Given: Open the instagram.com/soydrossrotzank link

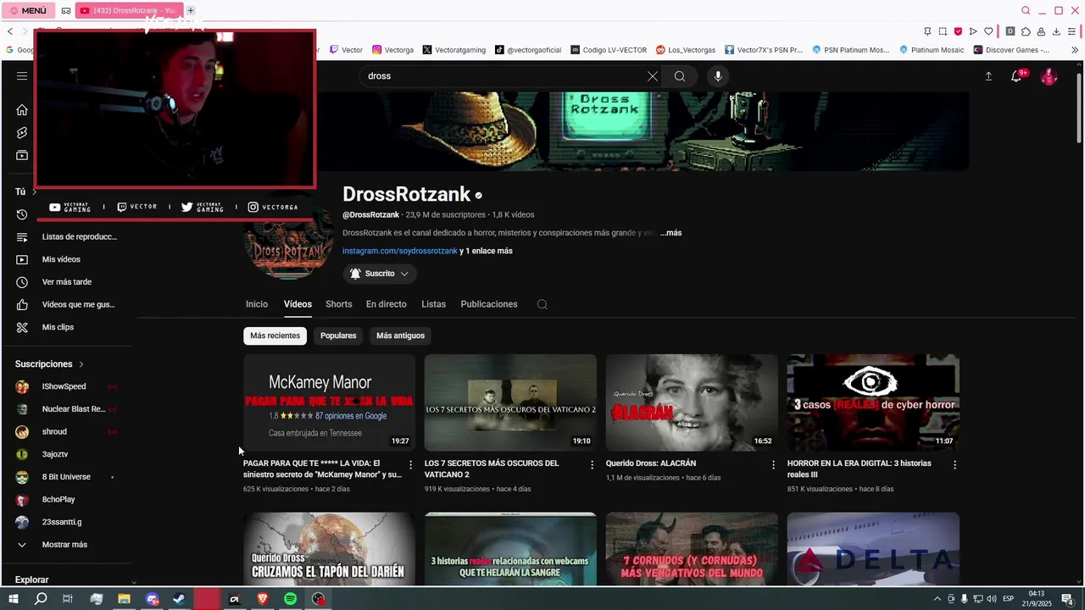Looking at the screenshot, I should (400, 251).
